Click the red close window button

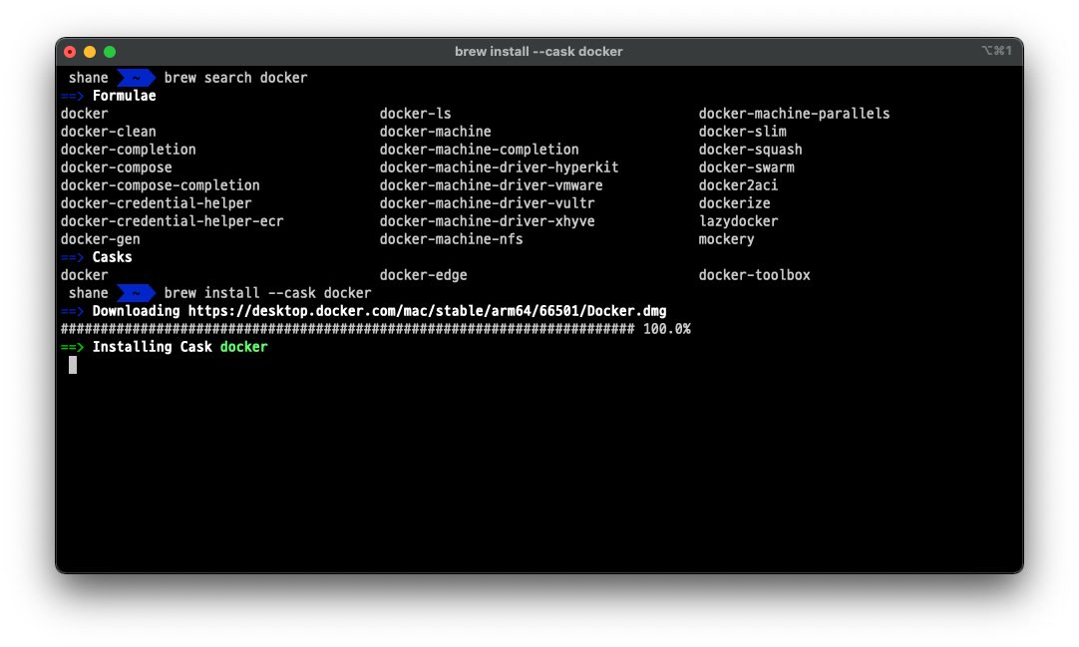tap(70, 52)
